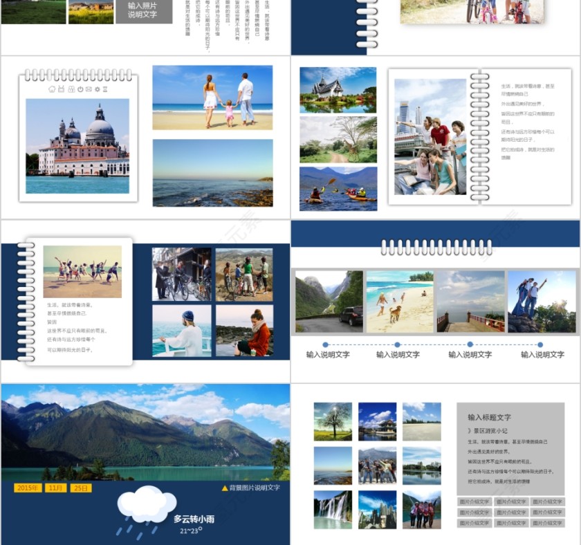Click the power icon above the cathedral photo
This screenshot has width=581, height=545.
[80, 89]
